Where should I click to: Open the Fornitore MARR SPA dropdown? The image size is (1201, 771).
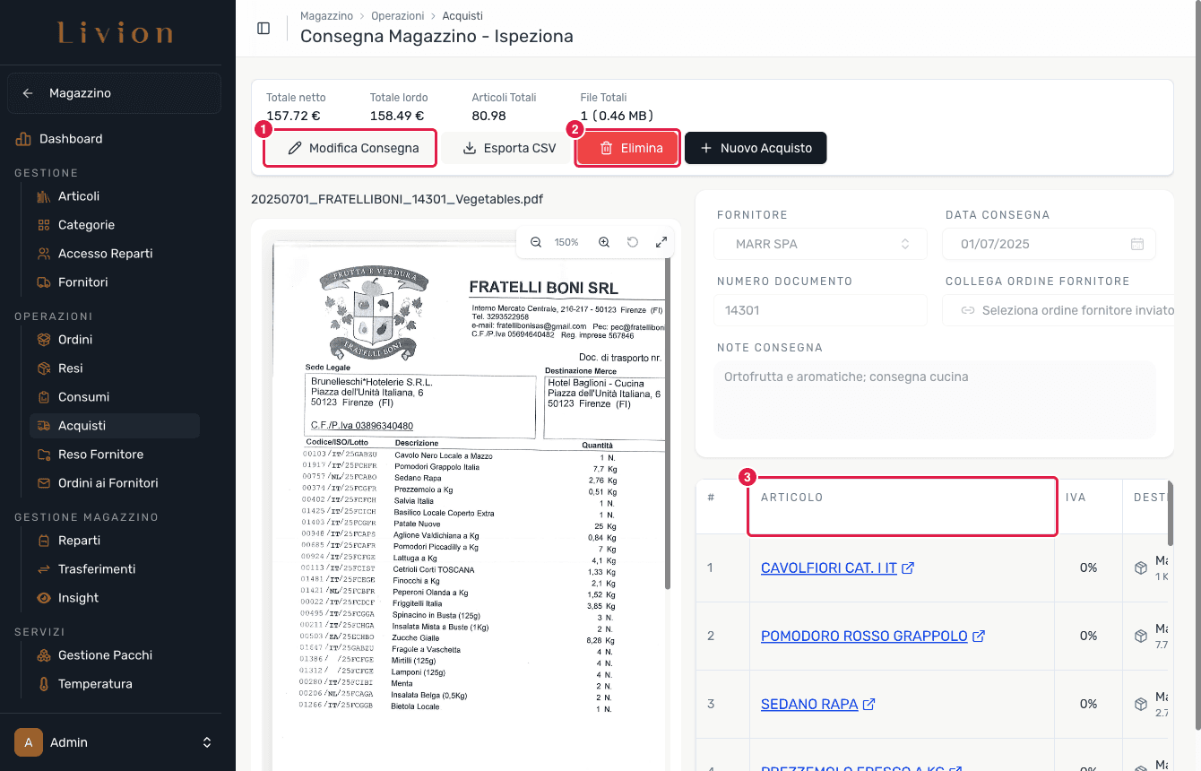click(819, 244)
